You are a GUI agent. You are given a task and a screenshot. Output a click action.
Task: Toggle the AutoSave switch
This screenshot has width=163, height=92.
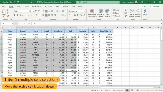tap(12, 2)
